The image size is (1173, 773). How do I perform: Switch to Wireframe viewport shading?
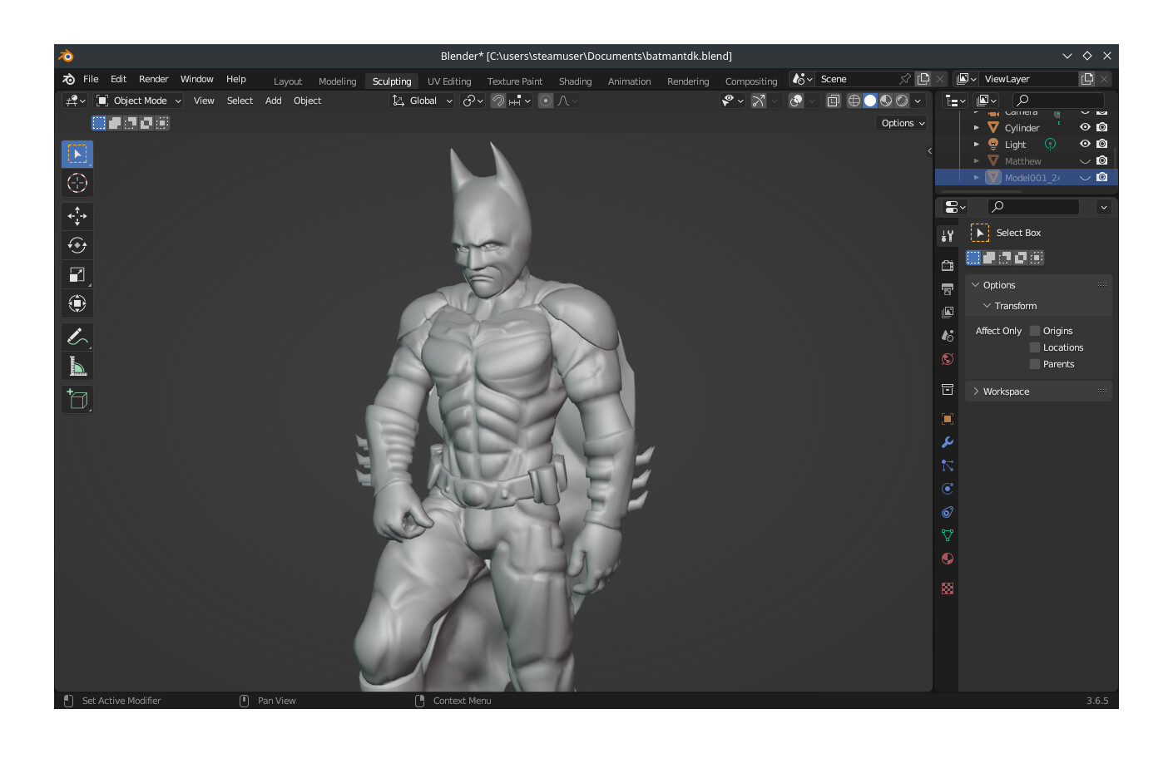pos(854,101)
